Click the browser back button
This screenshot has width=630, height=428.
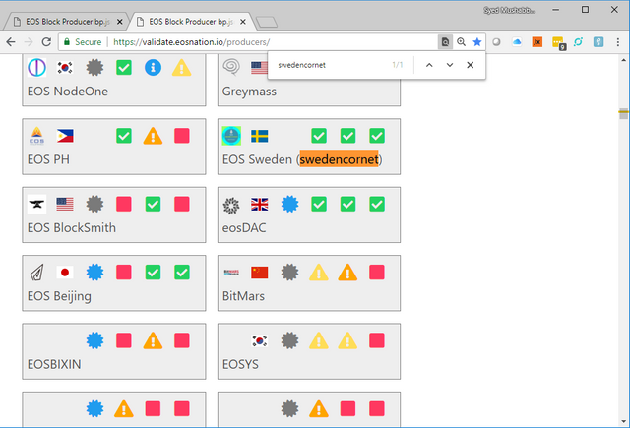point(11,42)
